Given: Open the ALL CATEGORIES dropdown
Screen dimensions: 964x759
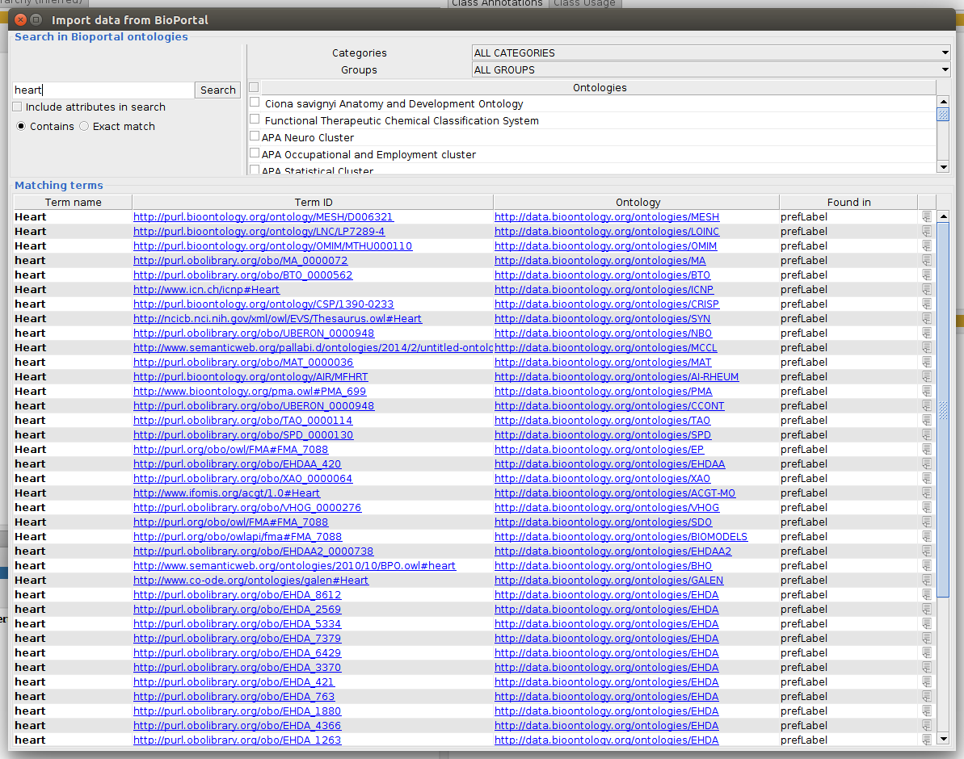Looking at the screenshot, I should (711, 52).
